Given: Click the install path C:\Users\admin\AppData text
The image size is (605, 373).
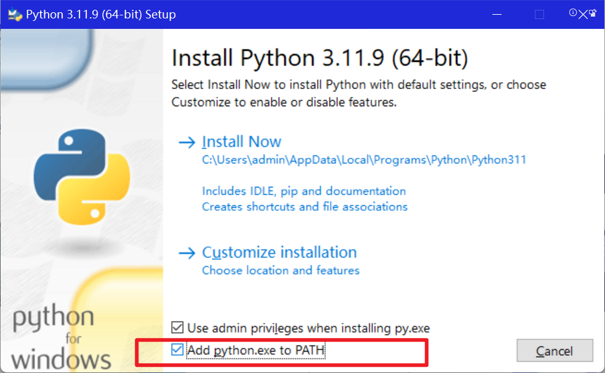Looking at the screenshot, I should pyautogui.click(x=364, y=160).
